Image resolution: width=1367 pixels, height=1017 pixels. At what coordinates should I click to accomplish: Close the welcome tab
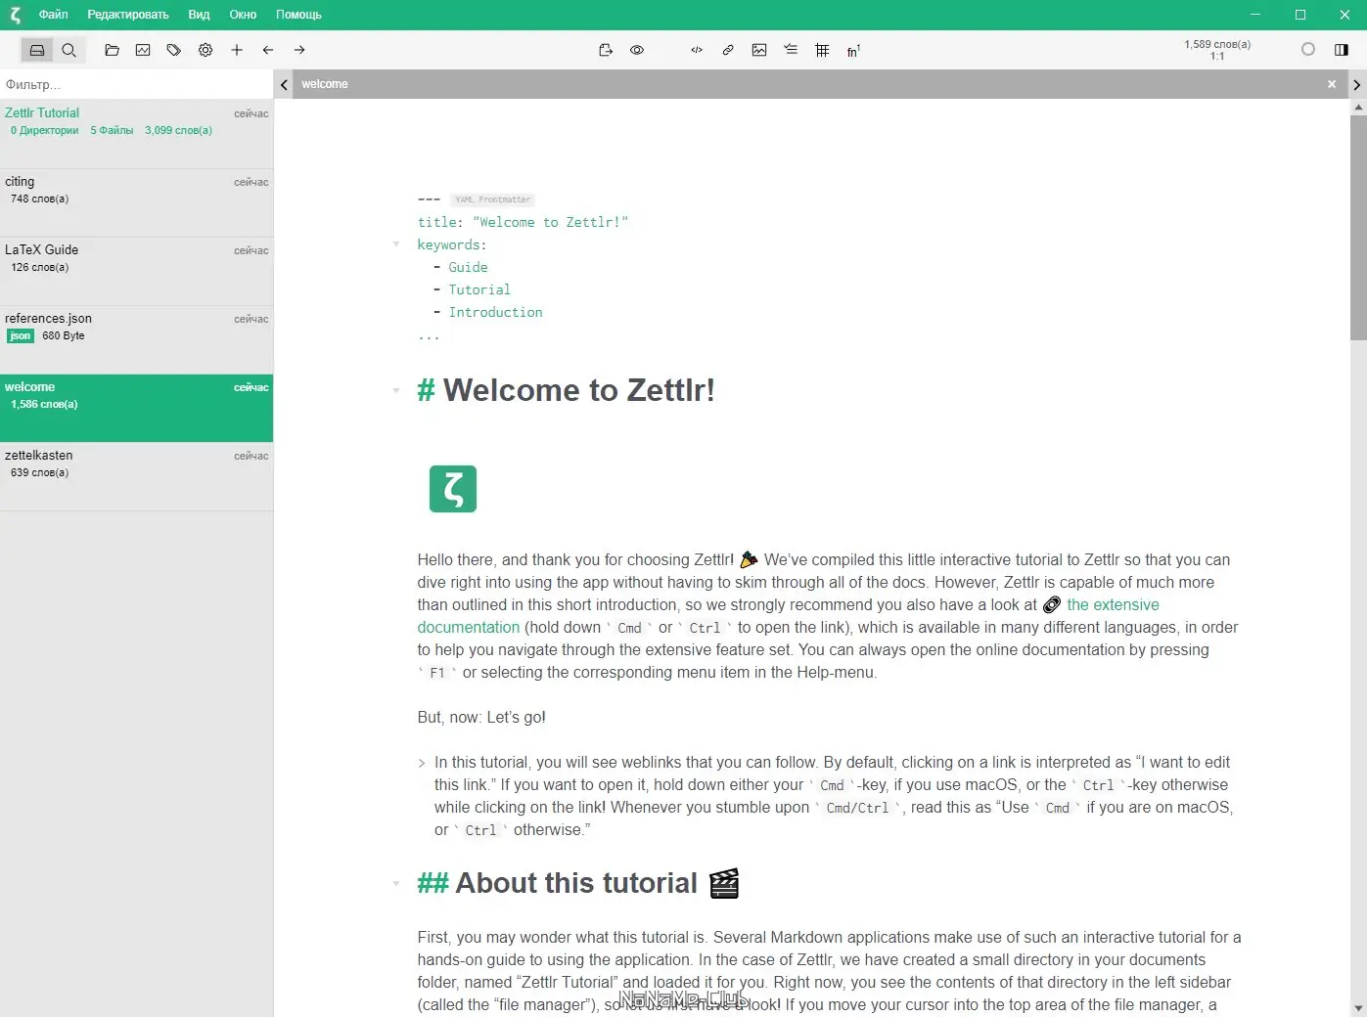[x=1332, y=84]
